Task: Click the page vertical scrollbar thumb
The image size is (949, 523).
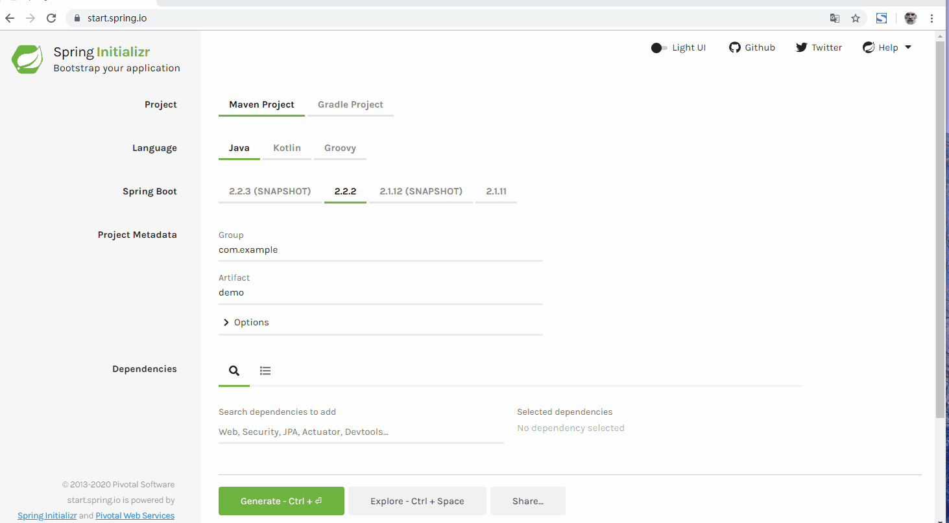Action: click(941, 229)
